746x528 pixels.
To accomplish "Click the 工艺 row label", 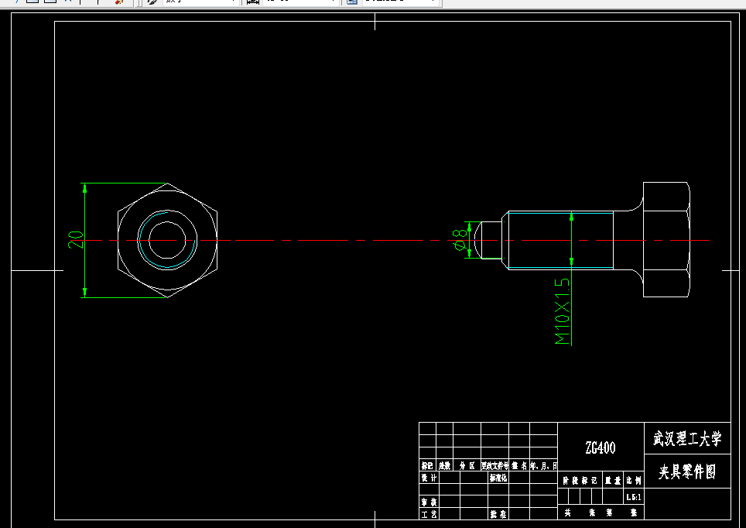I will [x=429, y=514].
